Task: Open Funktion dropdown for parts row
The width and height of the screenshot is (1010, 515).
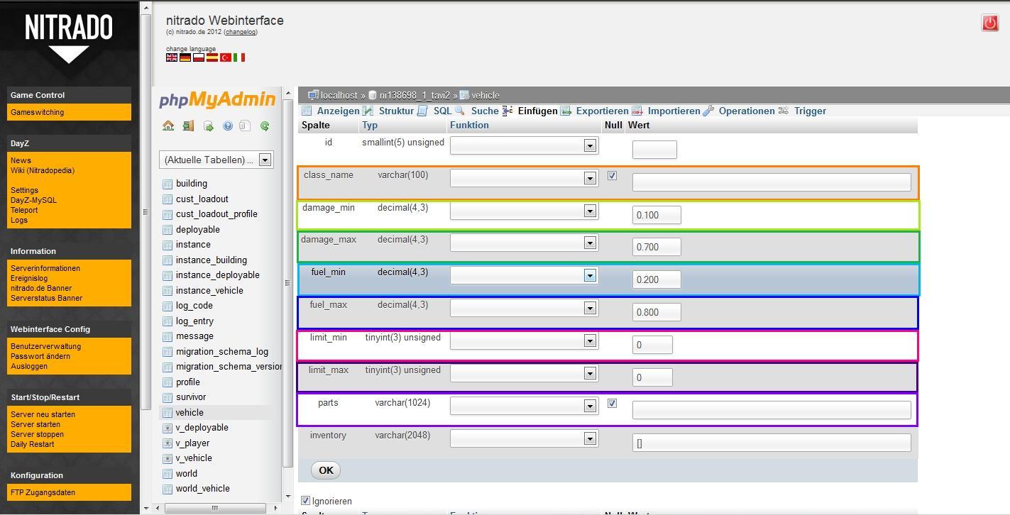Action: 524,406
